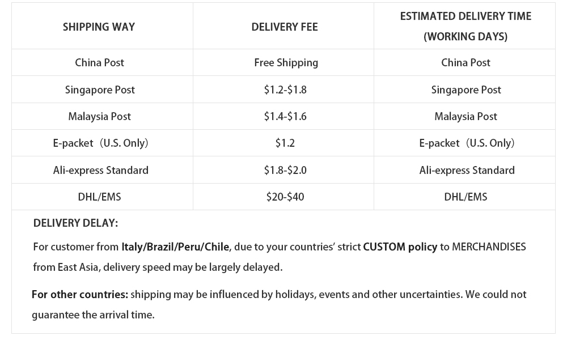The width and height of the screenshot is (567, 340).
Task: Click the bold Italy/Brazil/Peru/Chile text
Action: point(175,247)
